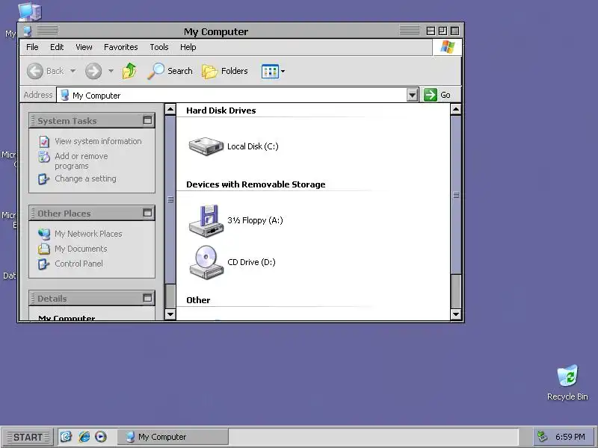Click left pane scrollbar down arrow
Screen dimensions: 598x448
pos(170,314)
